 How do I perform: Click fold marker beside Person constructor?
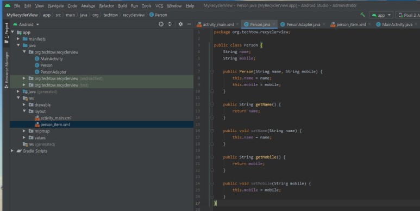tap(212, 71)
